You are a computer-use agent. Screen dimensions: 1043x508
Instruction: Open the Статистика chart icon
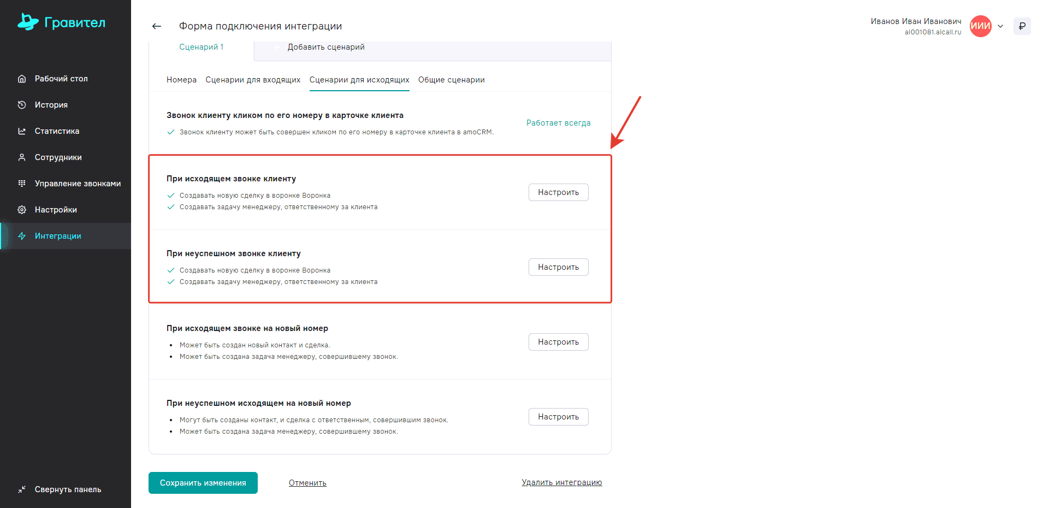[22, 131]
